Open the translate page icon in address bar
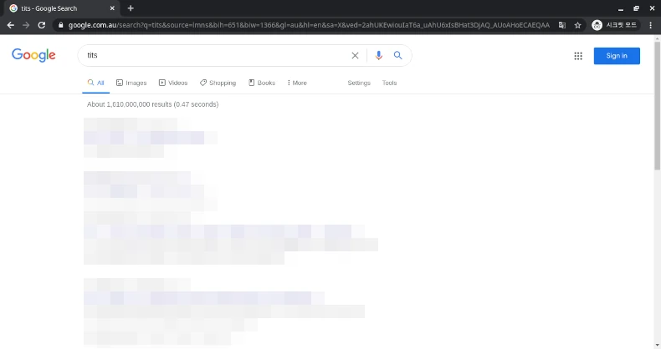Screen dimensions: 661x349 pos(562,25)
